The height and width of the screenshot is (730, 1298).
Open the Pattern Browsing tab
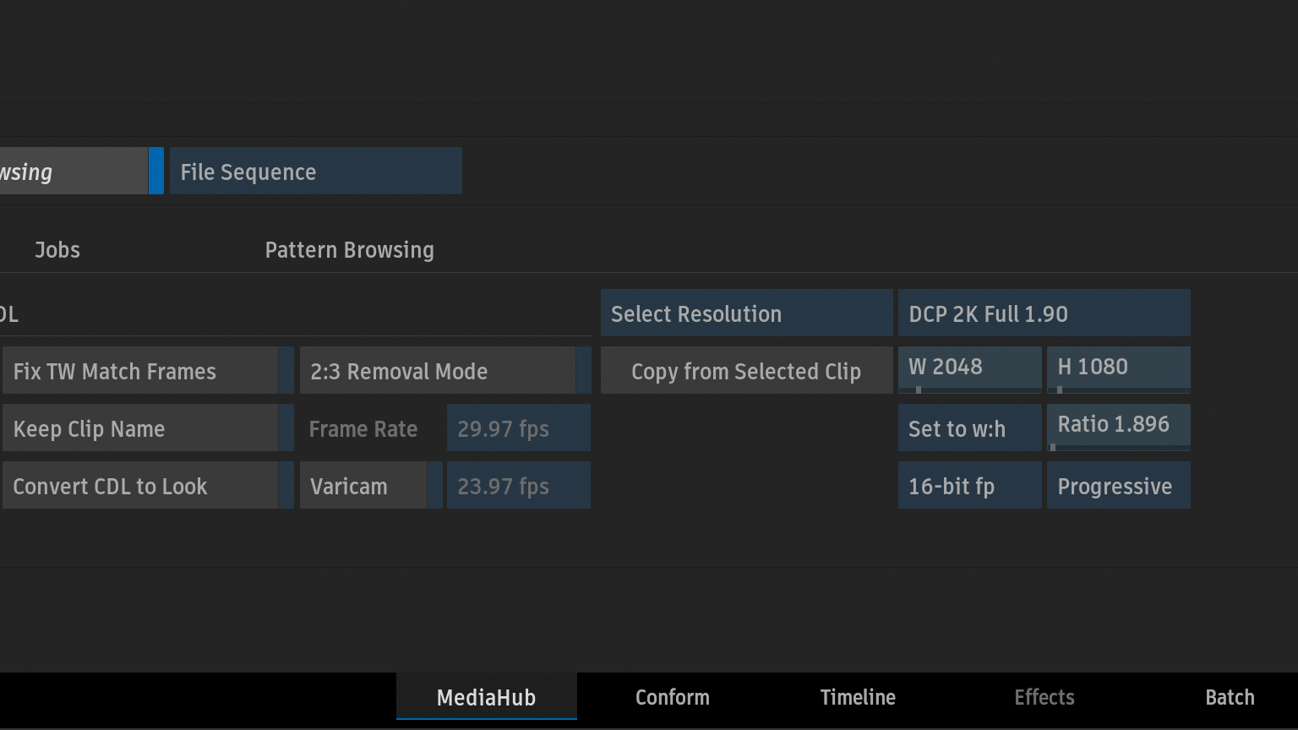click(349, 250)
